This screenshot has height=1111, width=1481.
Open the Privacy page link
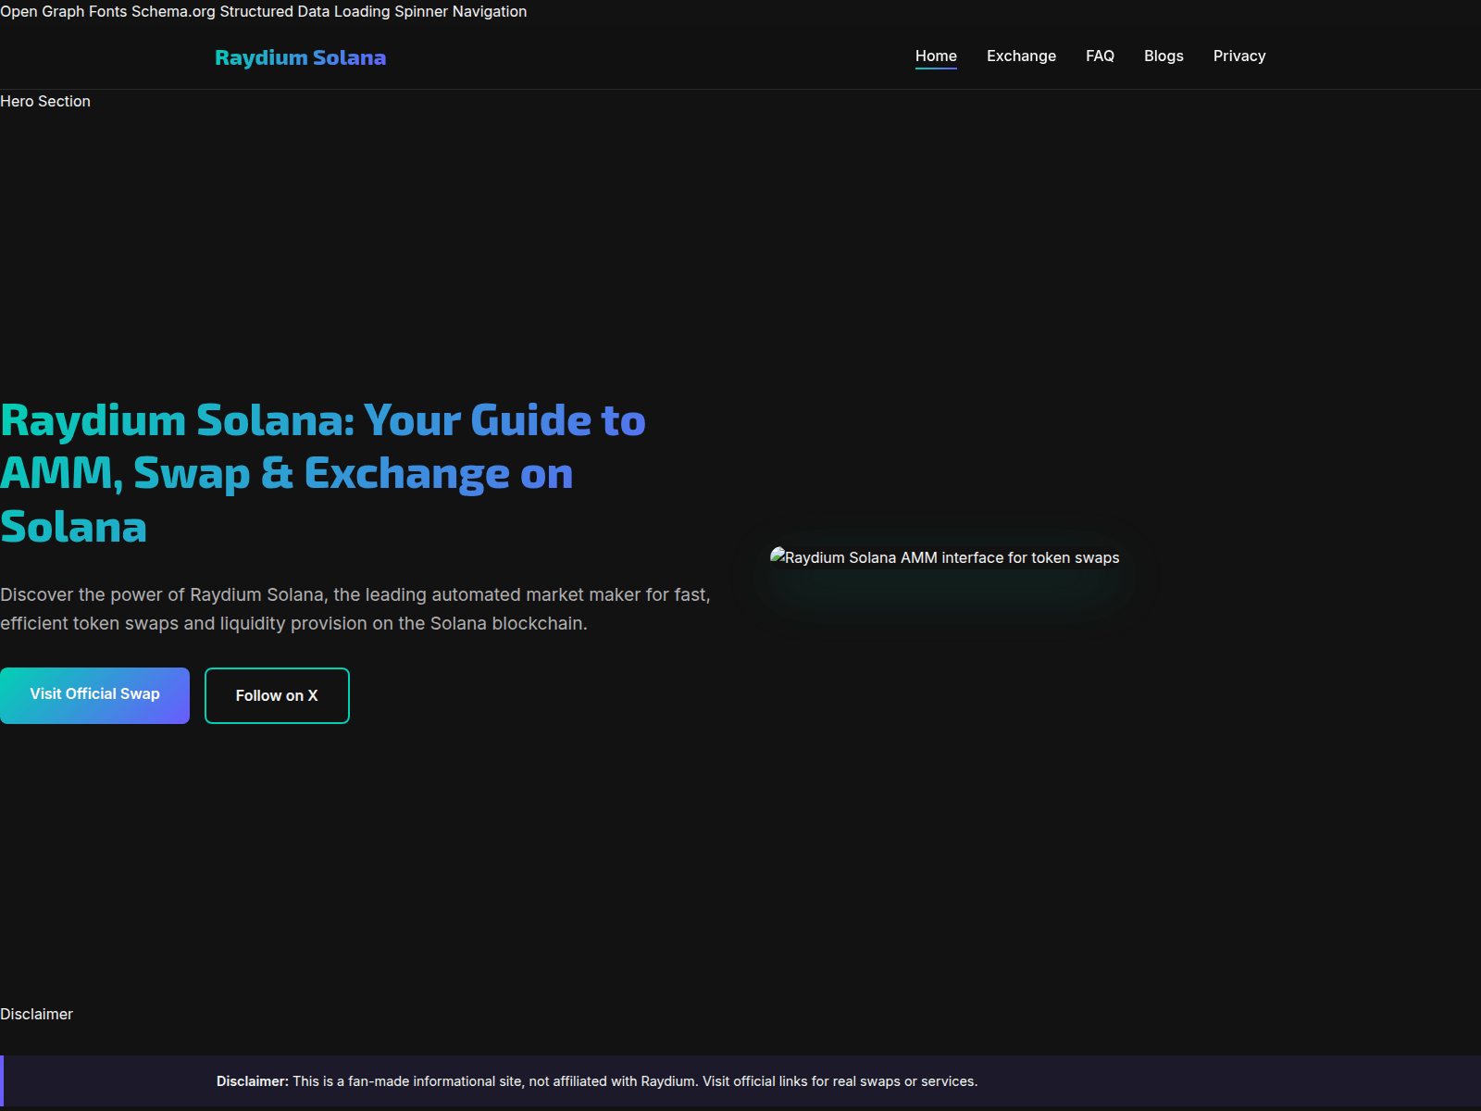[x=1239, y=56]
